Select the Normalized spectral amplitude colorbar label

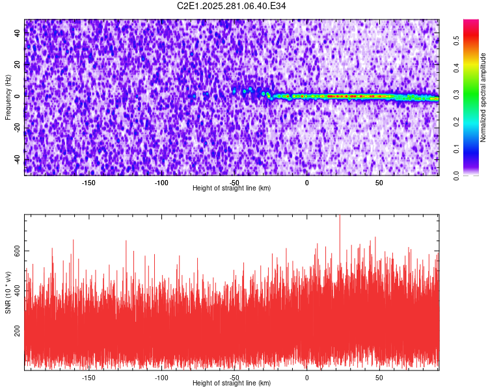click(x=483, y=97)
